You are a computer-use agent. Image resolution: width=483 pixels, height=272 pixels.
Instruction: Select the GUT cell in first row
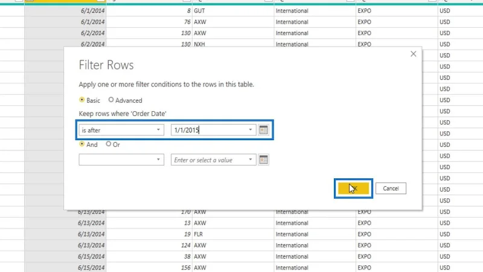233,11
